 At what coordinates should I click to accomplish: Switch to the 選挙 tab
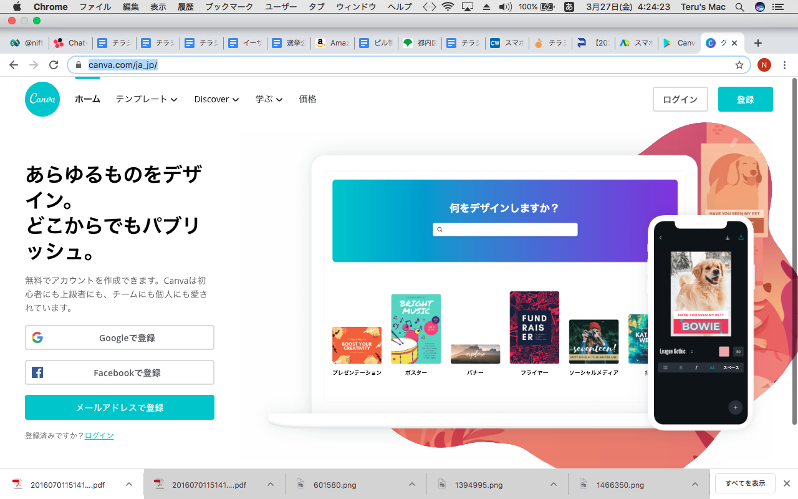point(289,43)
